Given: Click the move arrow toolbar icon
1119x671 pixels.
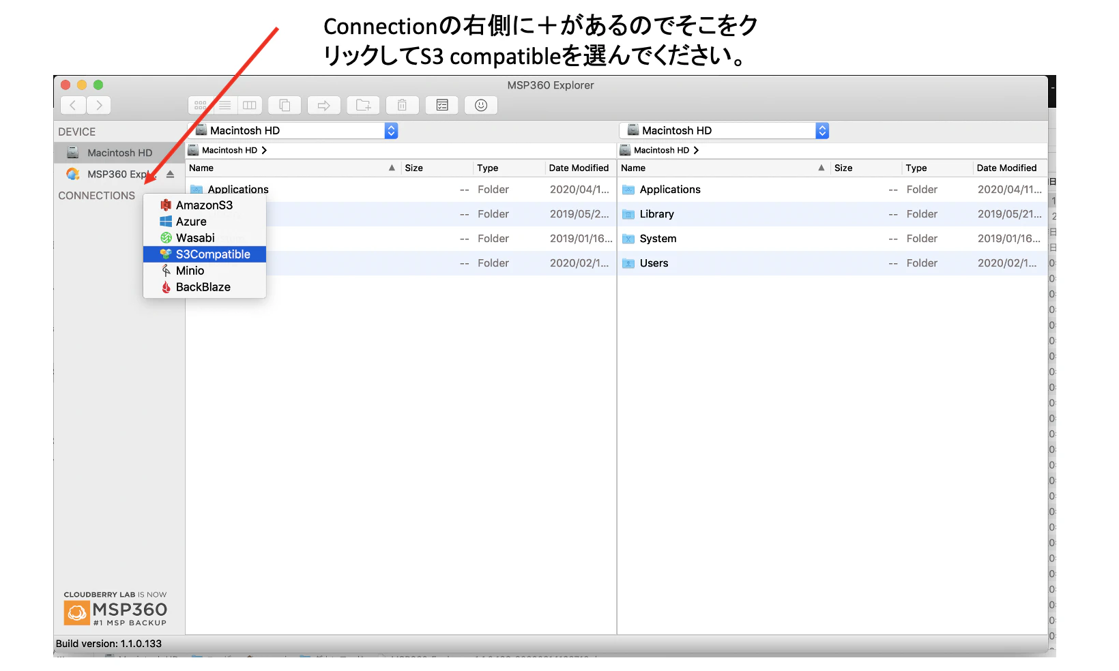Looking at the screenshot, I should (x=324, y=105).
